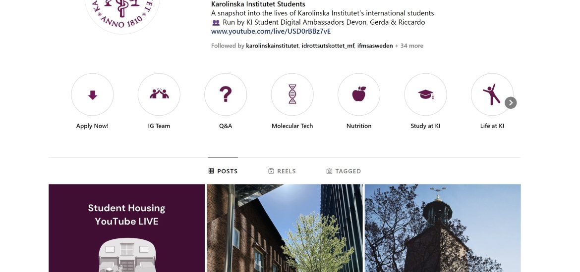Open the IG Team highlight icon
Viewport: 580px width, 272px height.
click(159, 94)
